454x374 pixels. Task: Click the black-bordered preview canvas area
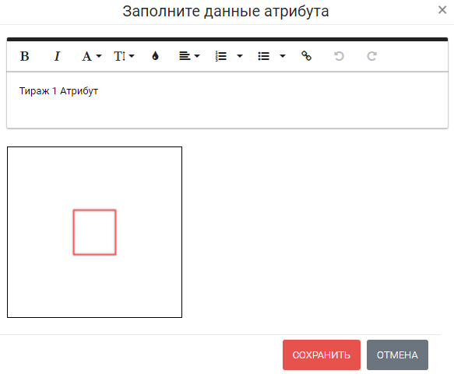pyautogui.click(x=95, y=232)
